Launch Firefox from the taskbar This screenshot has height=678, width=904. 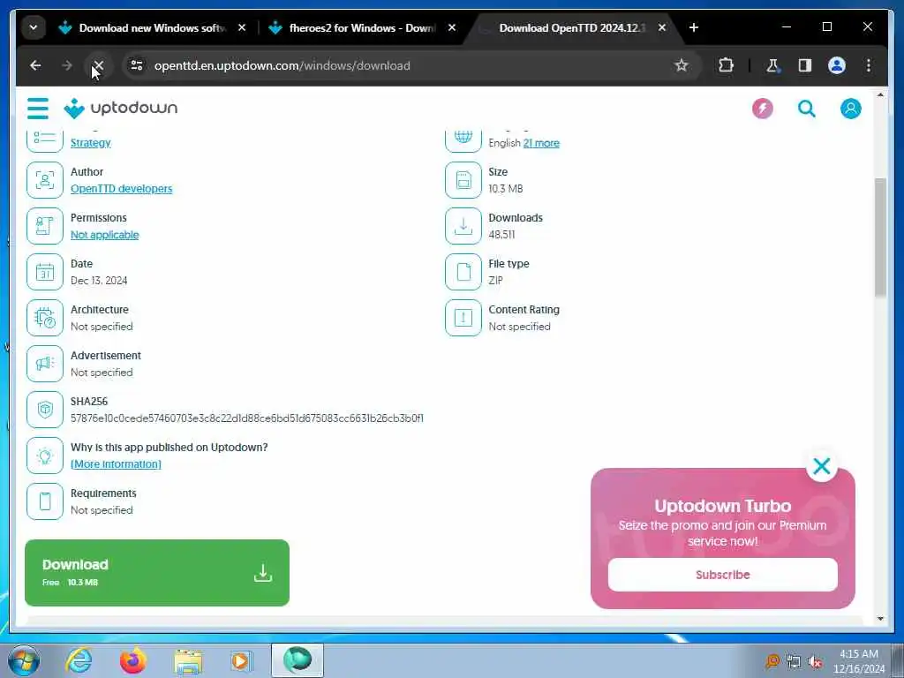click(133, 660)
